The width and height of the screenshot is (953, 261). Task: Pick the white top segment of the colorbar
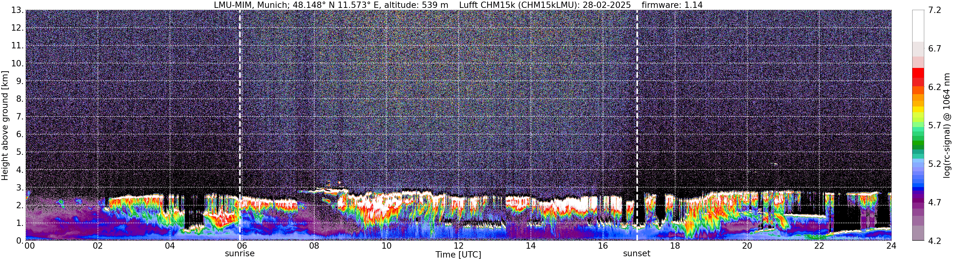coord(918,26)
